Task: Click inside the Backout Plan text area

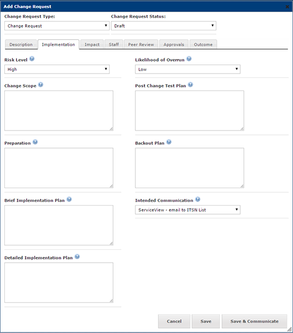Action: (x=190, y=168)
